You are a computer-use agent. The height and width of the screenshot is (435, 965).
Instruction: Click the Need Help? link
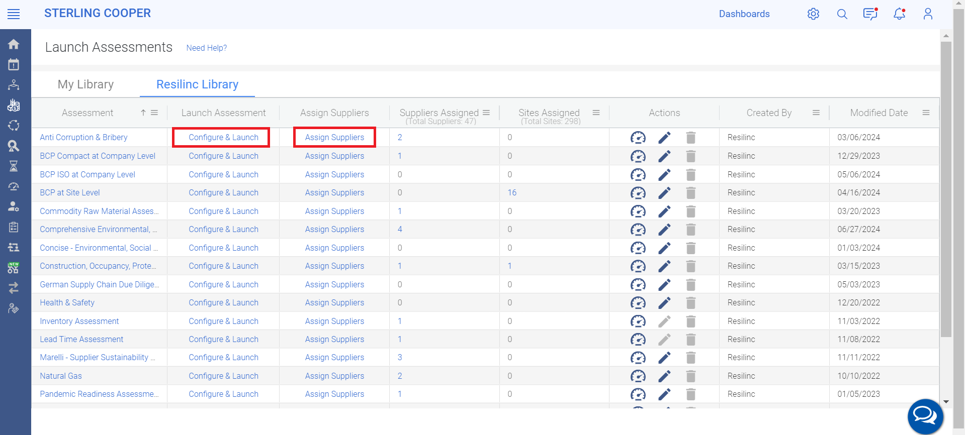pyautogui.click(x=207, y=48)
